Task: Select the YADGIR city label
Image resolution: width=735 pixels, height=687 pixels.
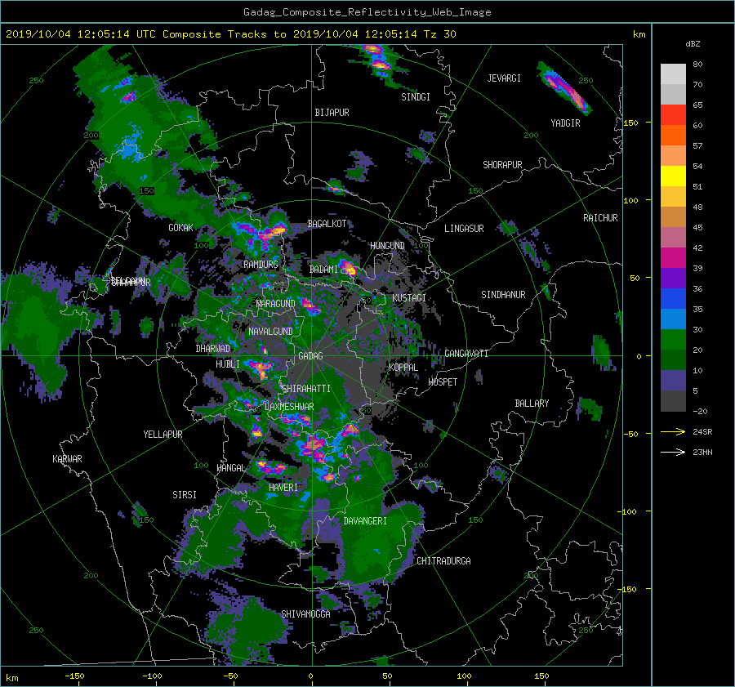Action: (x=565, y=123)
